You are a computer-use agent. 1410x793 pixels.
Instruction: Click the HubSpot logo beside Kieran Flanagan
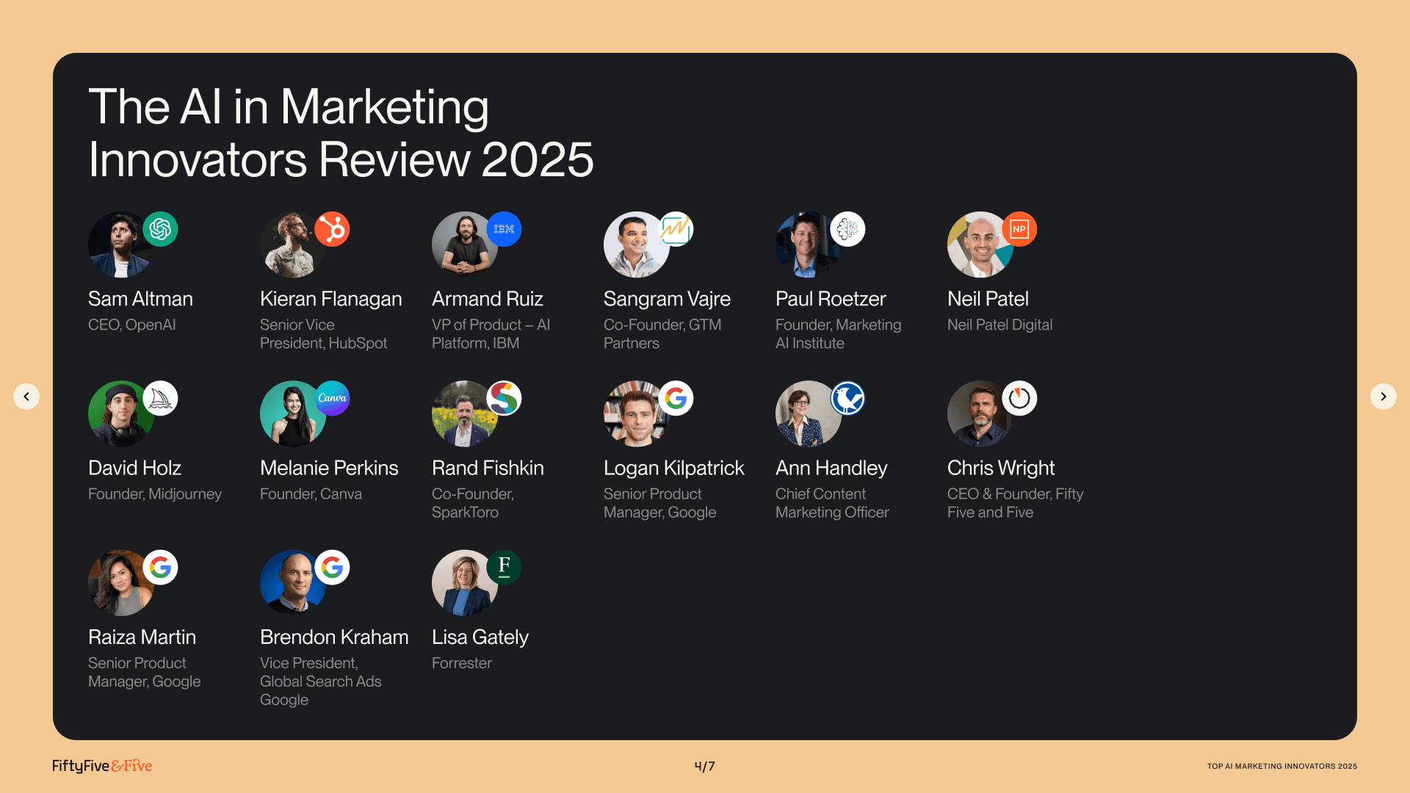pyautogui.click(x=332, y=229)
